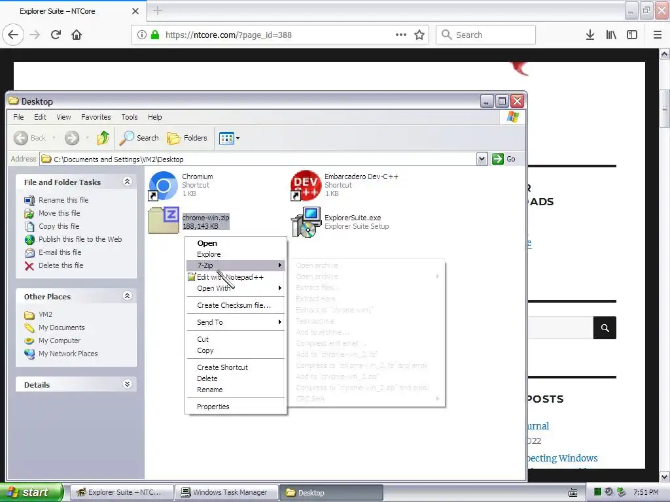Close the Explorer Suite – NTCore tab
Screen dimensions: 670x502
tap(135, 11)
